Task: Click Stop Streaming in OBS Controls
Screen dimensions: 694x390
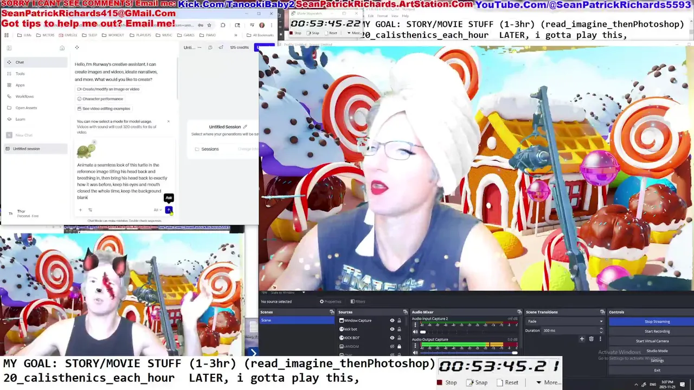Action: coord(657,322)
